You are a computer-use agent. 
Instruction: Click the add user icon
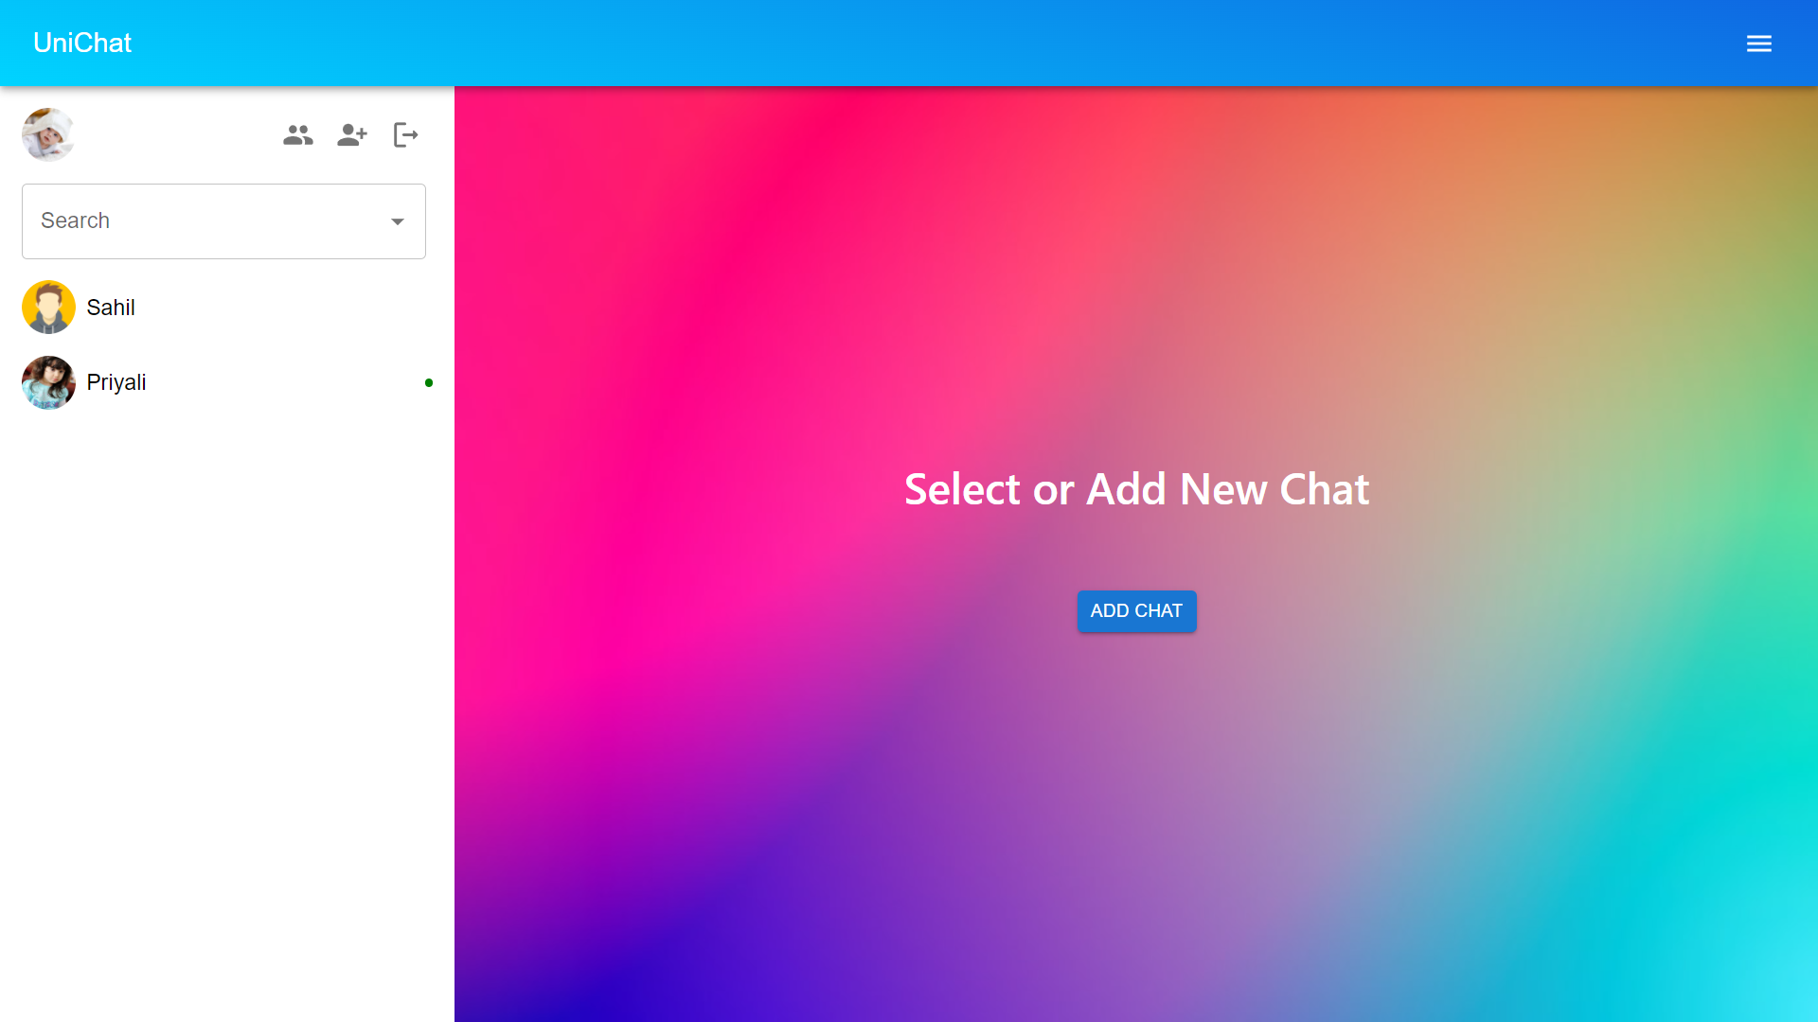pos(352,135)
